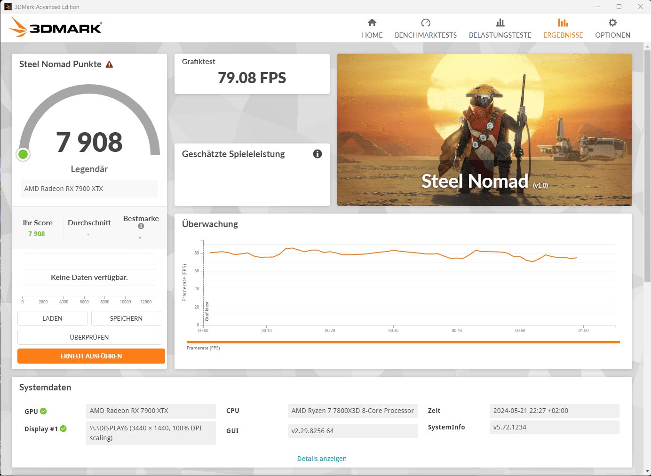Click the green check next to GPU
Image resolution: width=651 pixels, height=476 pixels.
43,411
